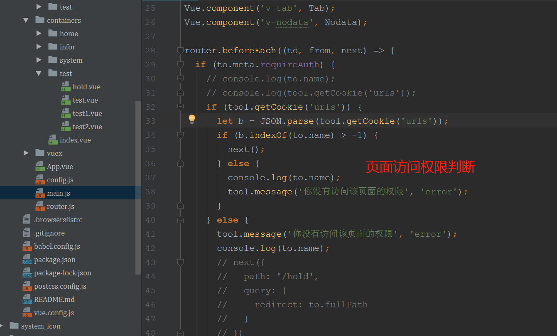Click the lightbulb intention icon on line 33
Viewport: 557px width, 336px height.
191,120
